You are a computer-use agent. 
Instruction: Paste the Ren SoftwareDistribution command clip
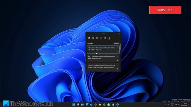103,58
